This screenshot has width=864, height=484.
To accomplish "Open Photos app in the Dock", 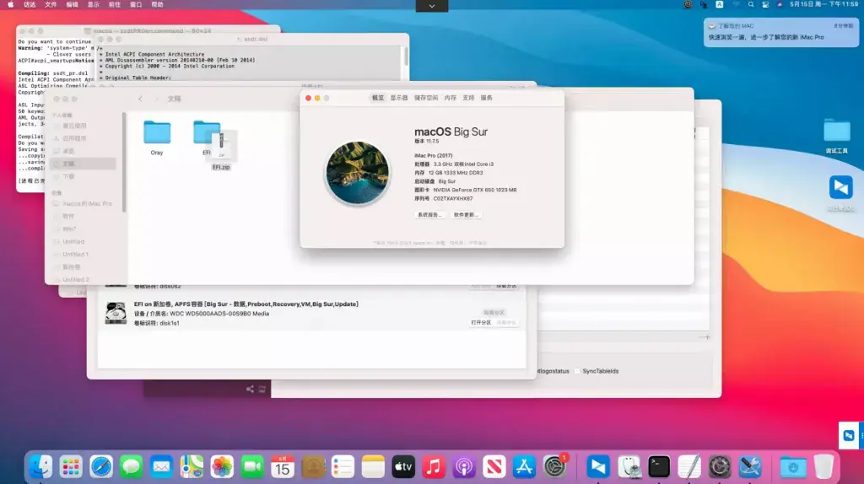I will click(222, 467).
